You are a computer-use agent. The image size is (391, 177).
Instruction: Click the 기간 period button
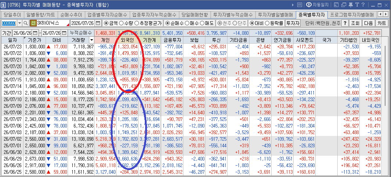[7, 33]
